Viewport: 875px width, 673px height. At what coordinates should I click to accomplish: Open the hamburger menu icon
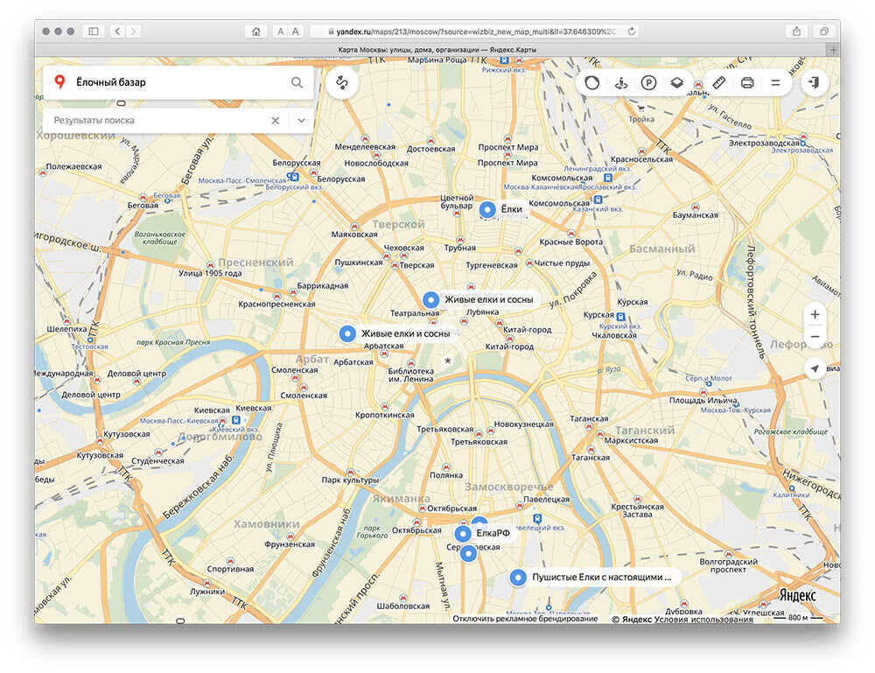point(775,82)
